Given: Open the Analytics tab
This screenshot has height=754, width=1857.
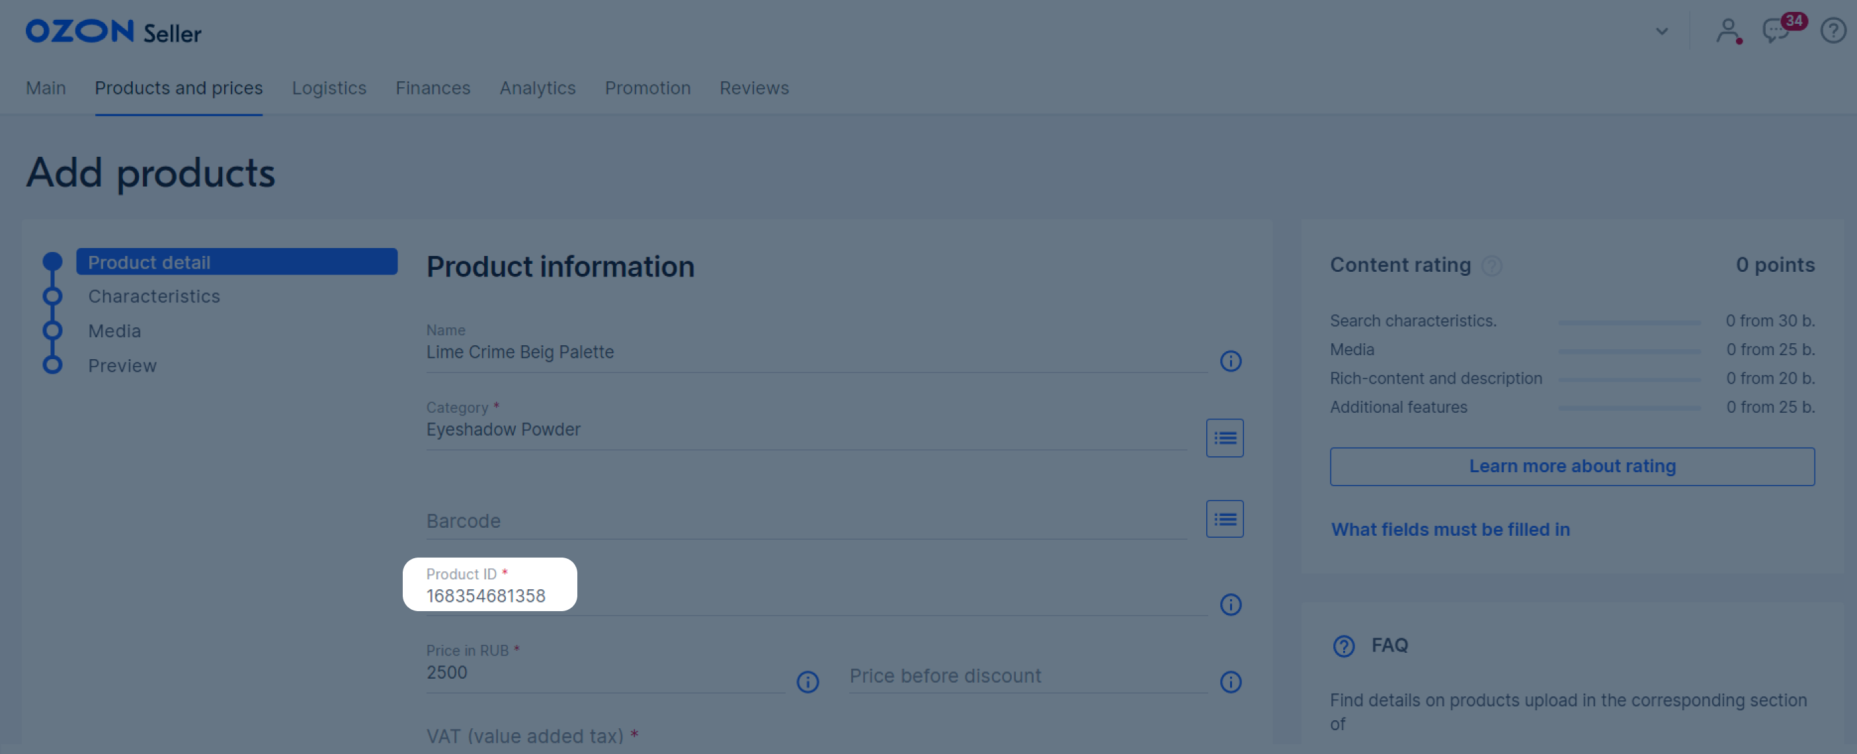Looking at the screenshot, I should pyautogui.click(x=537, y=88).
